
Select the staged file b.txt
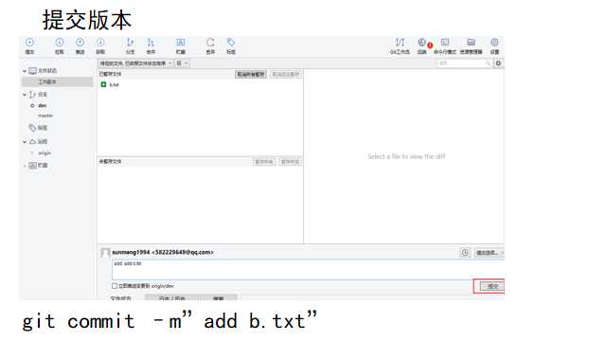click(114, 84)
